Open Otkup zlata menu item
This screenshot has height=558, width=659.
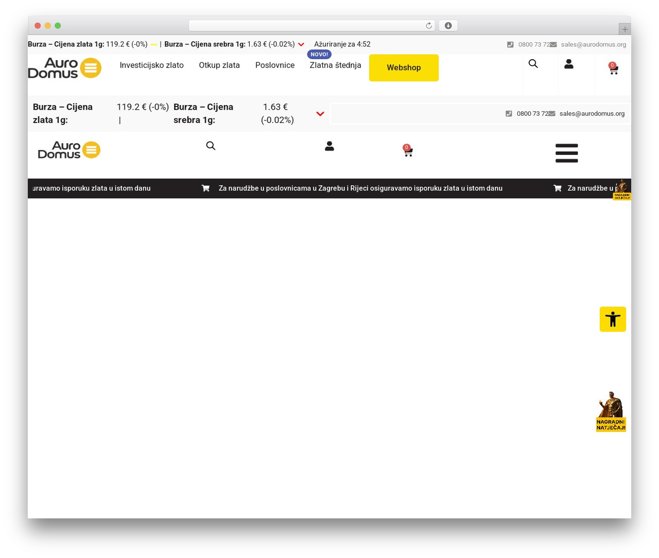tap(219, 65)
